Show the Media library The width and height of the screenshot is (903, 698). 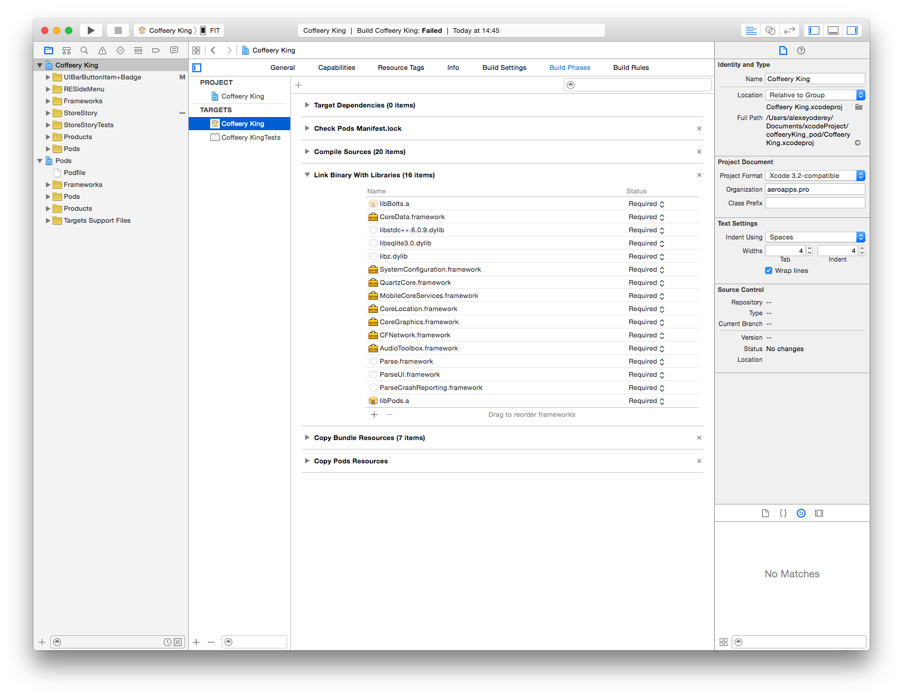pos(819,513)
